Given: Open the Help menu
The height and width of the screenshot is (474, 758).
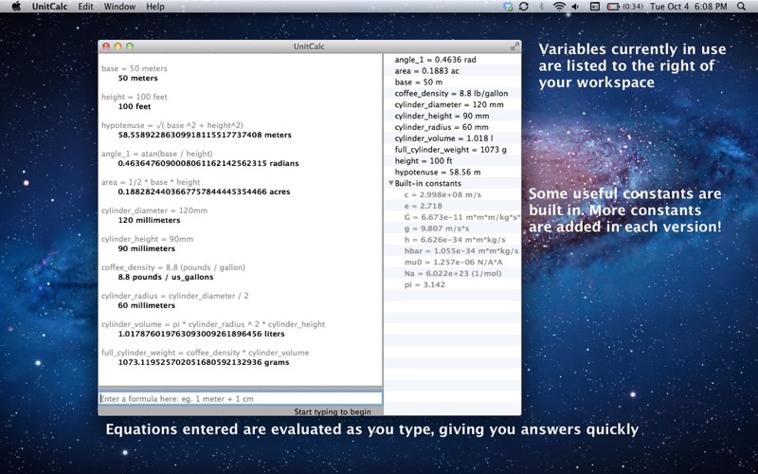Looking at the screenshot, I should (x=155, y=7).
